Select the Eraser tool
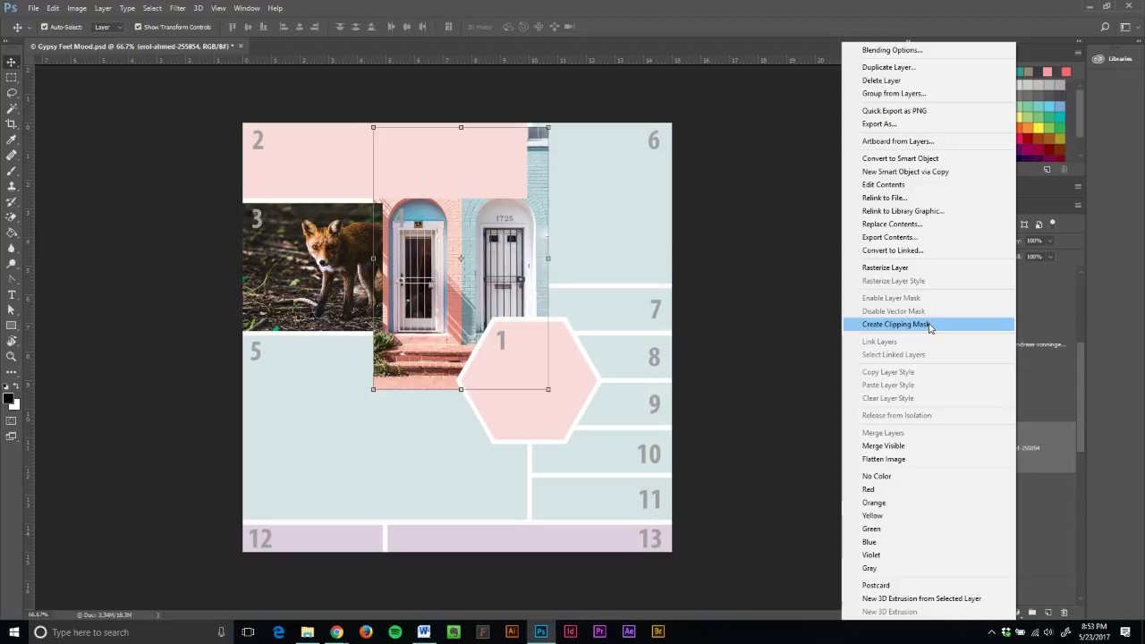The image size is (1145, 644). 12,216
